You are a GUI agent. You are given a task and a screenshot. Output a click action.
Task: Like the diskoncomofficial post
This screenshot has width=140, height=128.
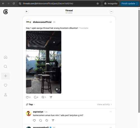(27, 97)
